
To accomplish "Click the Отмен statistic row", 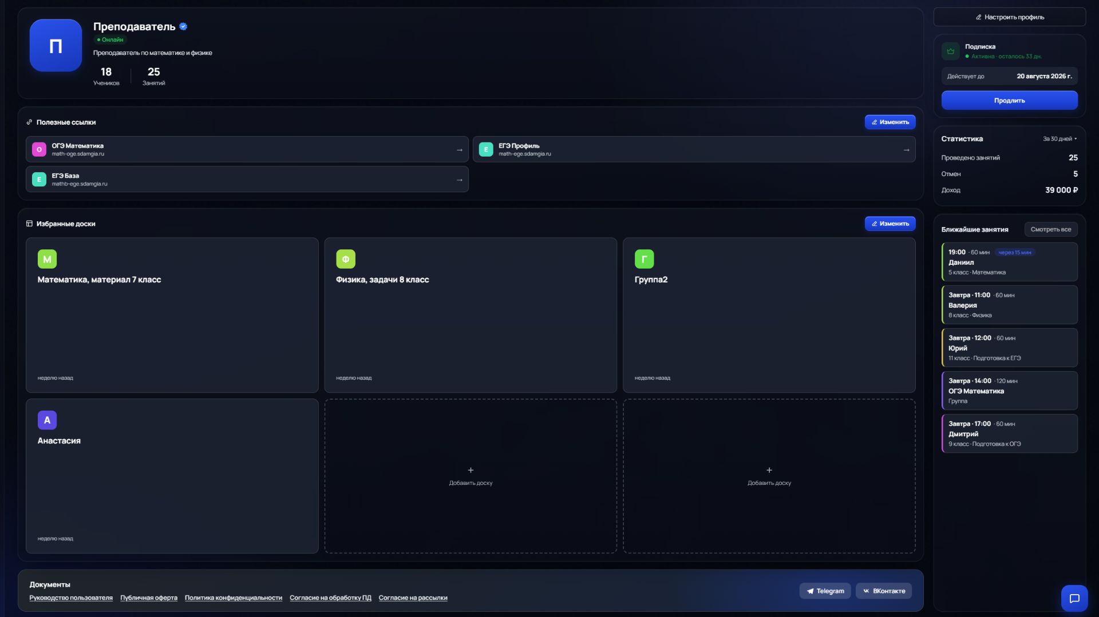I will 1009,174.
